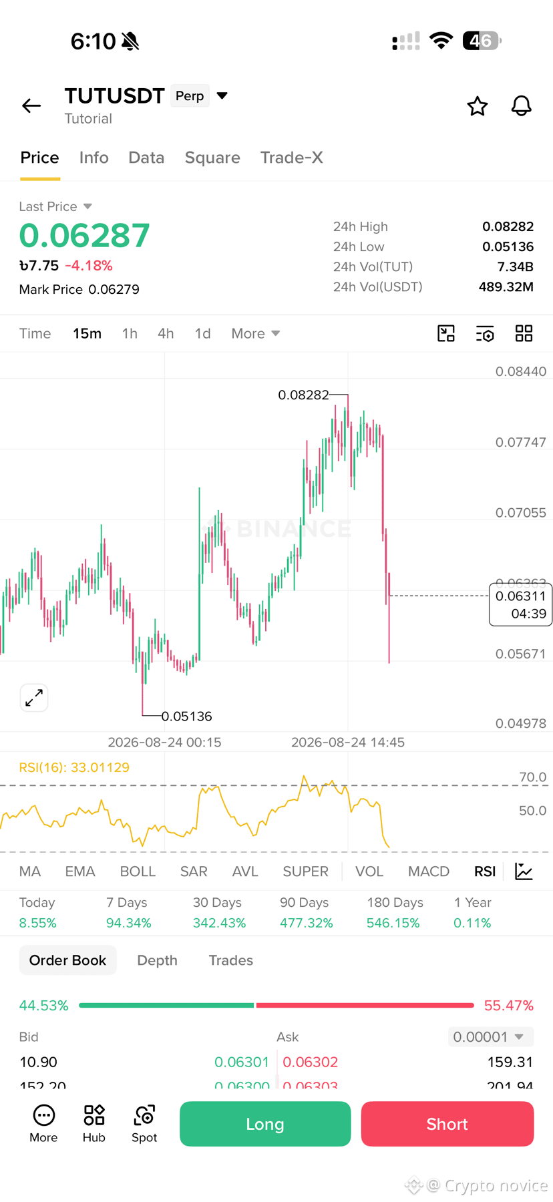The image size is (553, 1202).
Task: Open price alert bell icon
Action: (522, 106)
